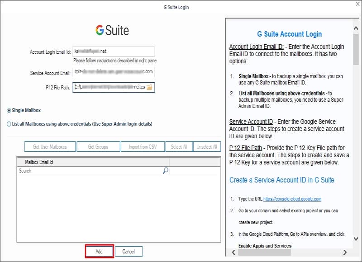The image size is (362, 262).
Task: Click 'Enable Appis and Services' text in help pane
Action: coord(265,246)
